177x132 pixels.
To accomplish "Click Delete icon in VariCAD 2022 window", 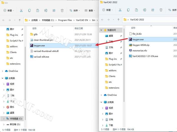I will pyautogui.click(x=161, y=10).
